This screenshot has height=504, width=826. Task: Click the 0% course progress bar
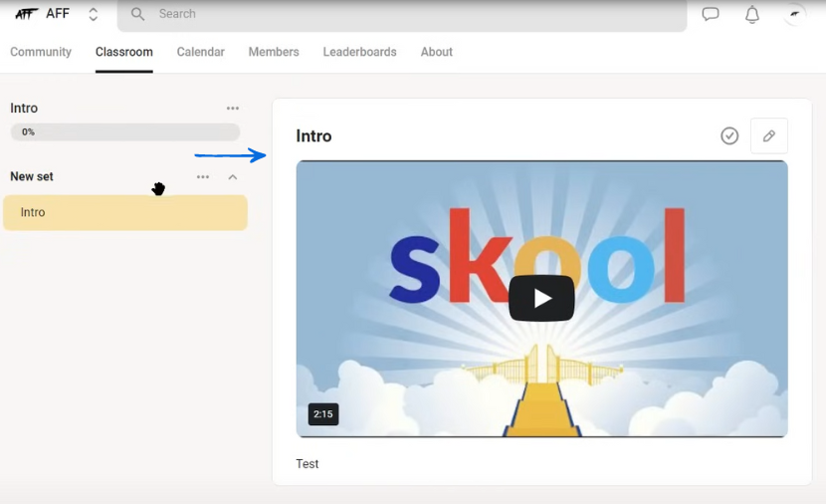124,131
